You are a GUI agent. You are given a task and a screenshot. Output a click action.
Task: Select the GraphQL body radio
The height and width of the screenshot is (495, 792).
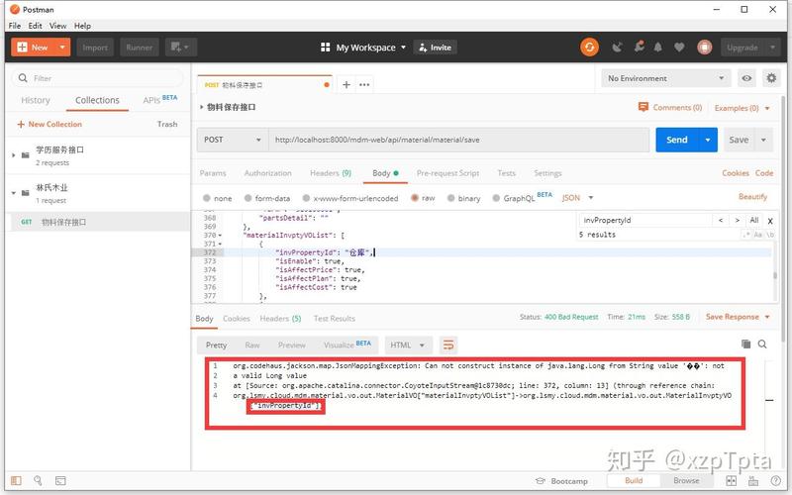pyautogui.click(x=496, y=198)
